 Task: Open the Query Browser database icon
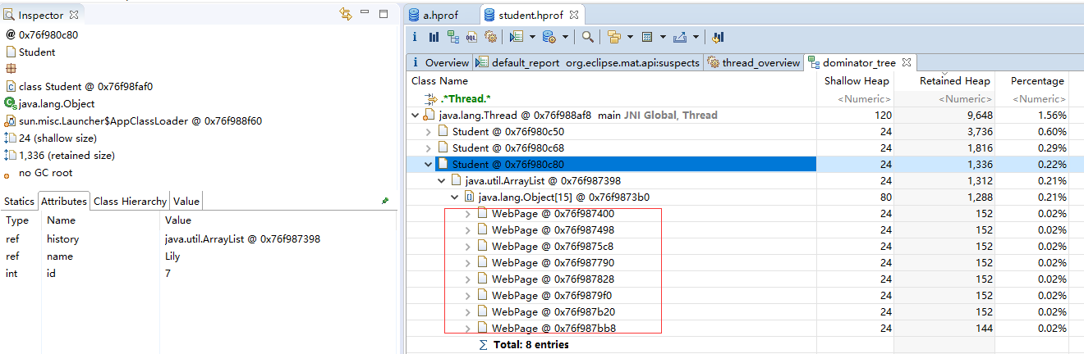point(549,37)
